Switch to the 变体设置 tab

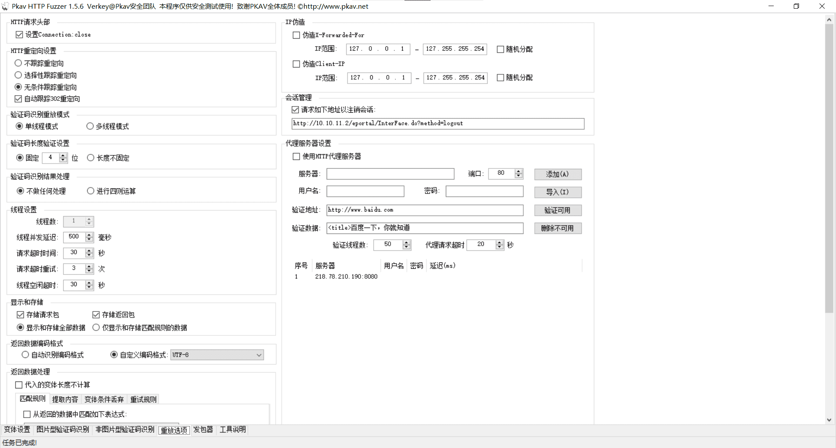(17, 430)
